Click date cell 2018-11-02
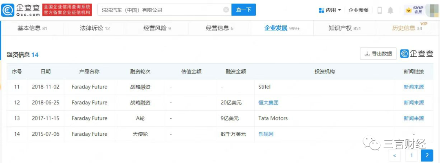Viewport: 440px width, 163px height. click(x=46, y=87)
